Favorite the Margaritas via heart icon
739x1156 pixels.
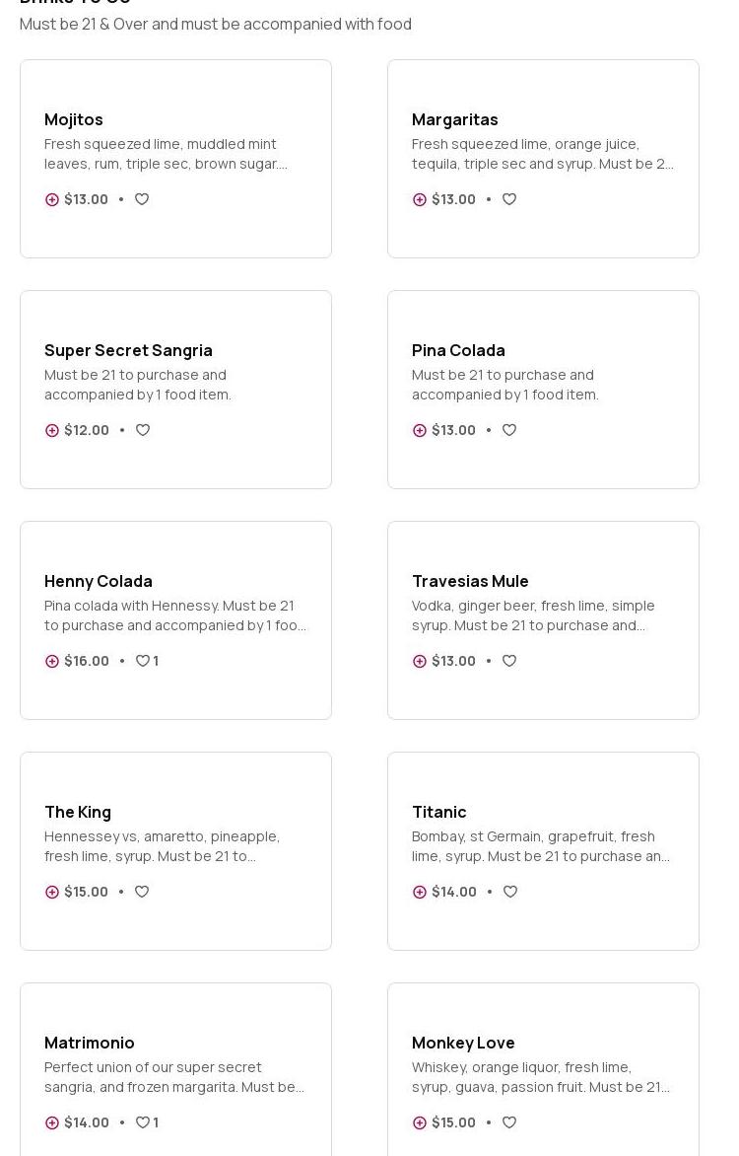(509, 199)
